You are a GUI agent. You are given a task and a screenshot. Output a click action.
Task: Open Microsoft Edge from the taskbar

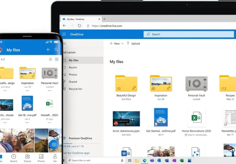click(x=145, y=160)
